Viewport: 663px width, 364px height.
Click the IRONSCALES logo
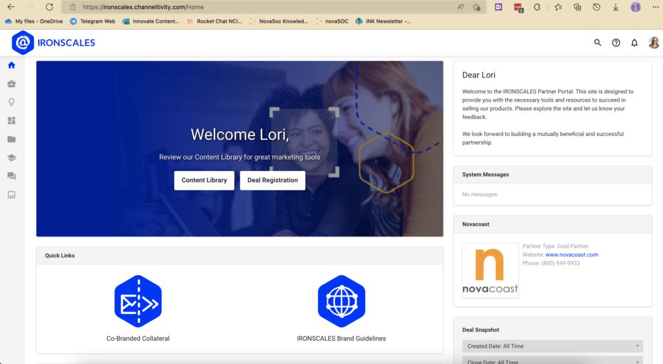(53, 43)
